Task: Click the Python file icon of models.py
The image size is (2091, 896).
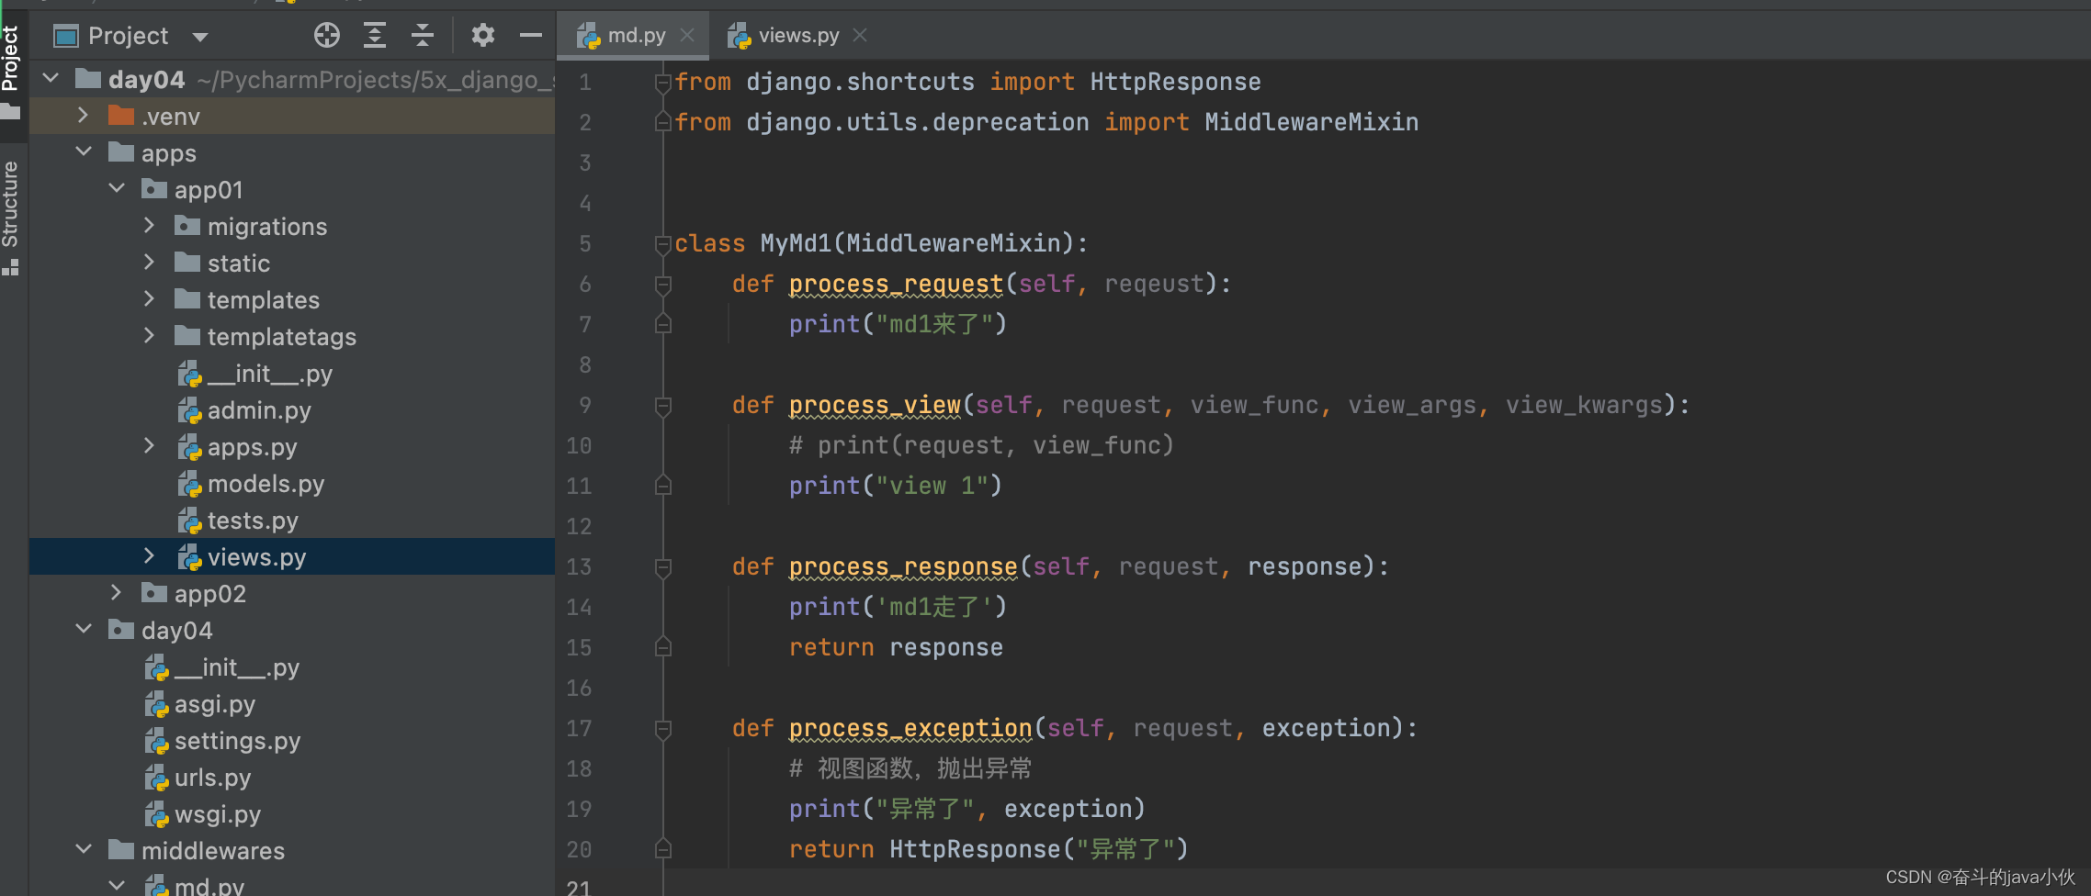Action: [189, 484]
